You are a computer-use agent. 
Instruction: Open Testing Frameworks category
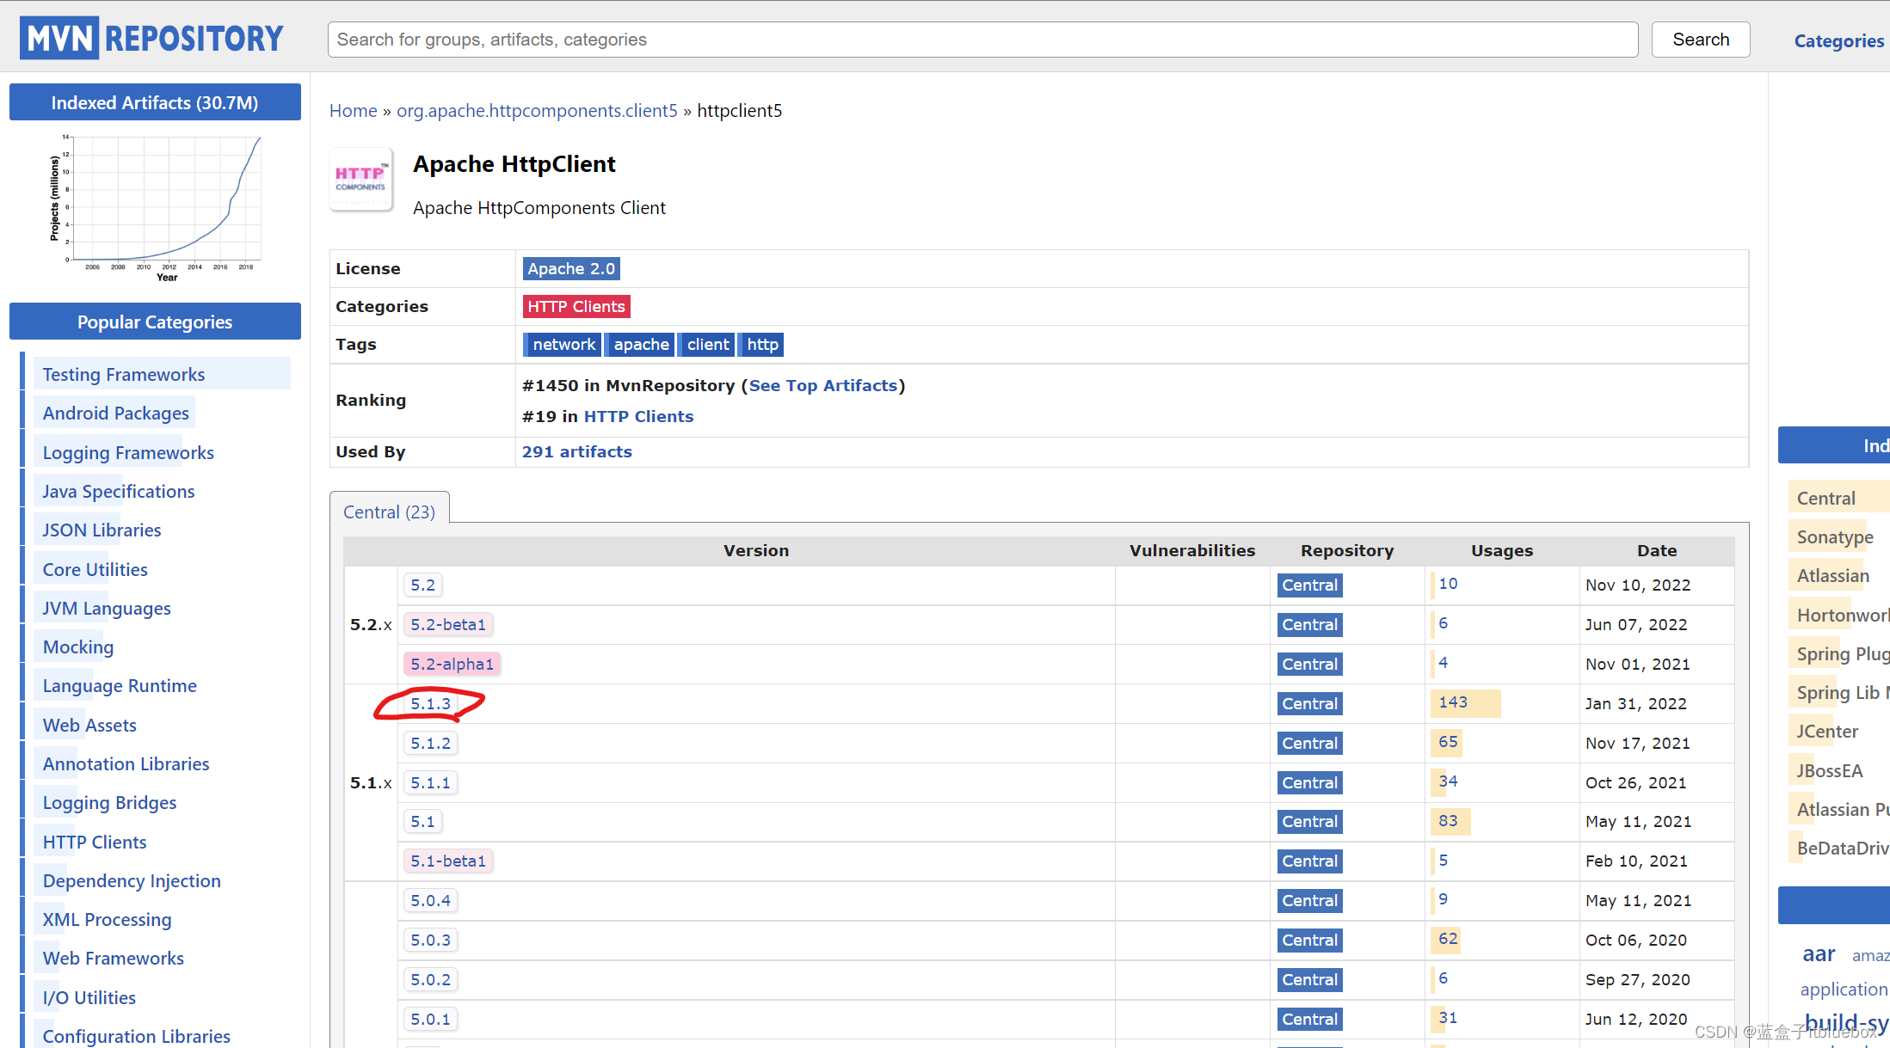(124, 375)
